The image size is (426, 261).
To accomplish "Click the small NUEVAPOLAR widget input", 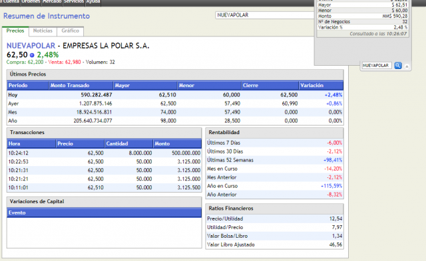I will pos(376,66).
